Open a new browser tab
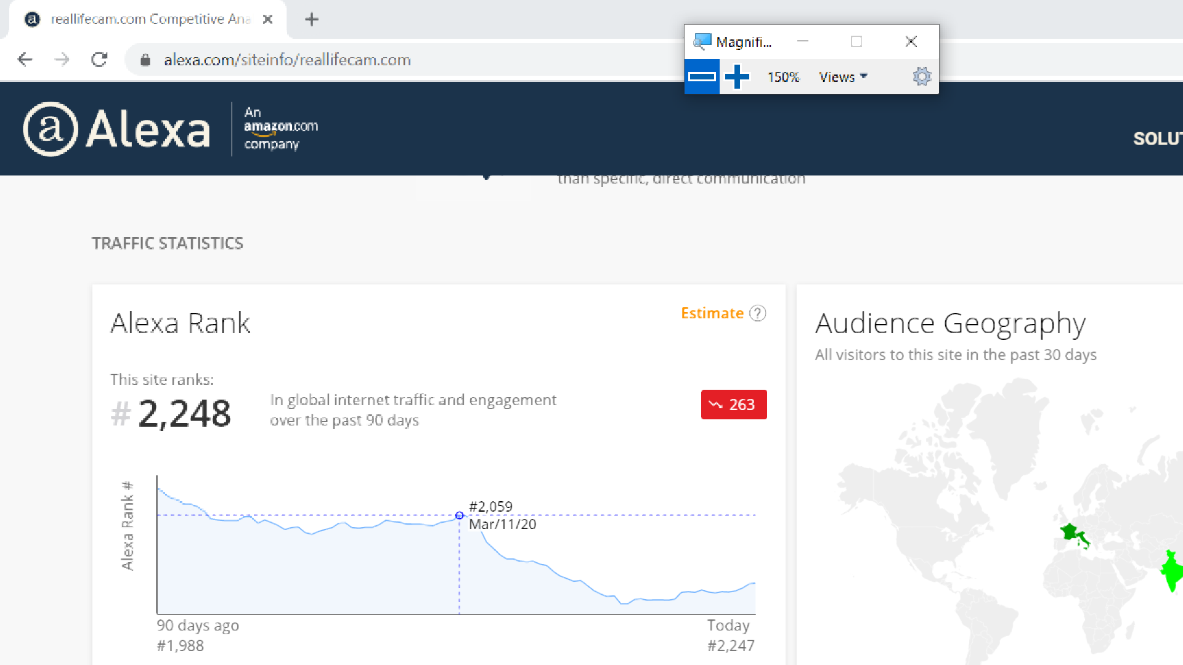Image resolution: width=1183 pixels, height=665 pixels. pyautogui.click(x=312, y=20)
